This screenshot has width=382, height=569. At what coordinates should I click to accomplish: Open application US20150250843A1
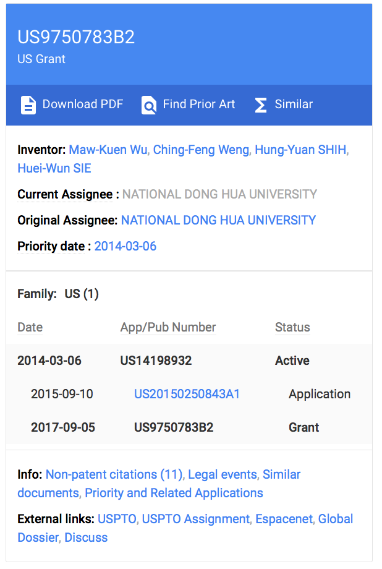pyautogui.click(x=187, y=394)
